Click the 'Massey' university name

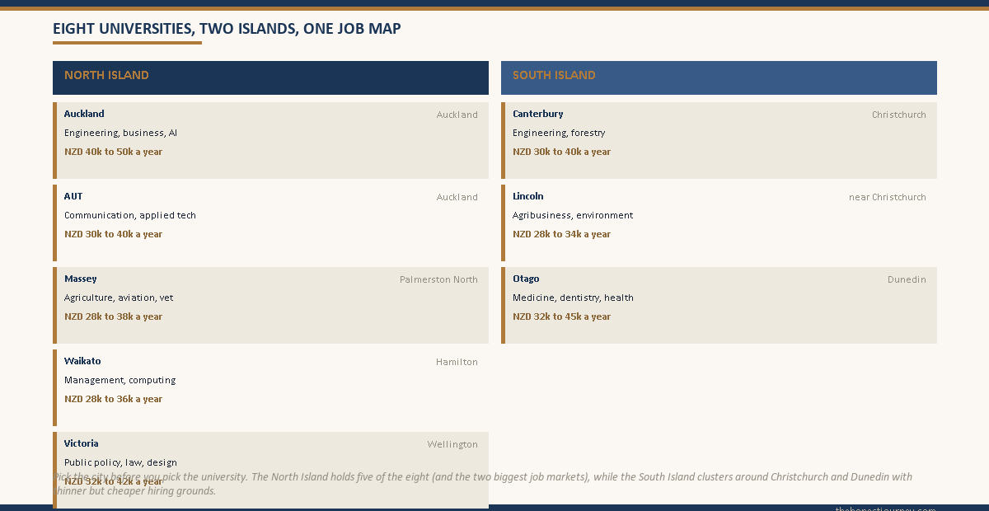pos(81,279)
